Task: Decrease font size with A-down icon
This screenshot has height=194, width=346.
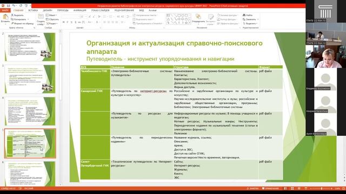Action: (x=94, y=17)
